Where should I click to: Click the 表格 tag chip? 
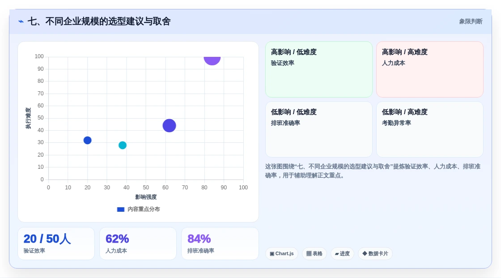point(314,254)
